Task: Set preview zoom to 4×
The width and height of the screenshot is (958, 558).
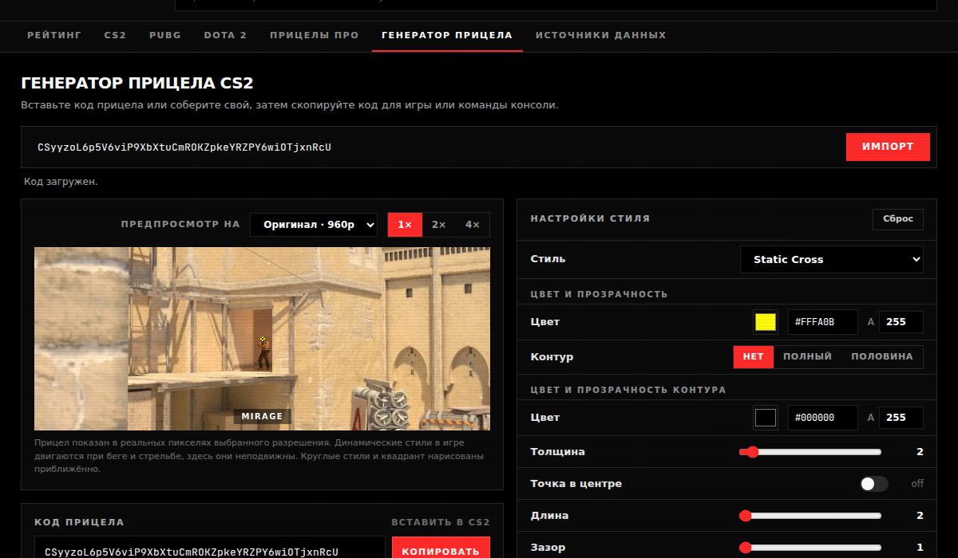Action: (x=473, y=225)
